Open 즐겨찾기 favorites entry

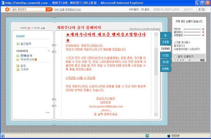179,46
